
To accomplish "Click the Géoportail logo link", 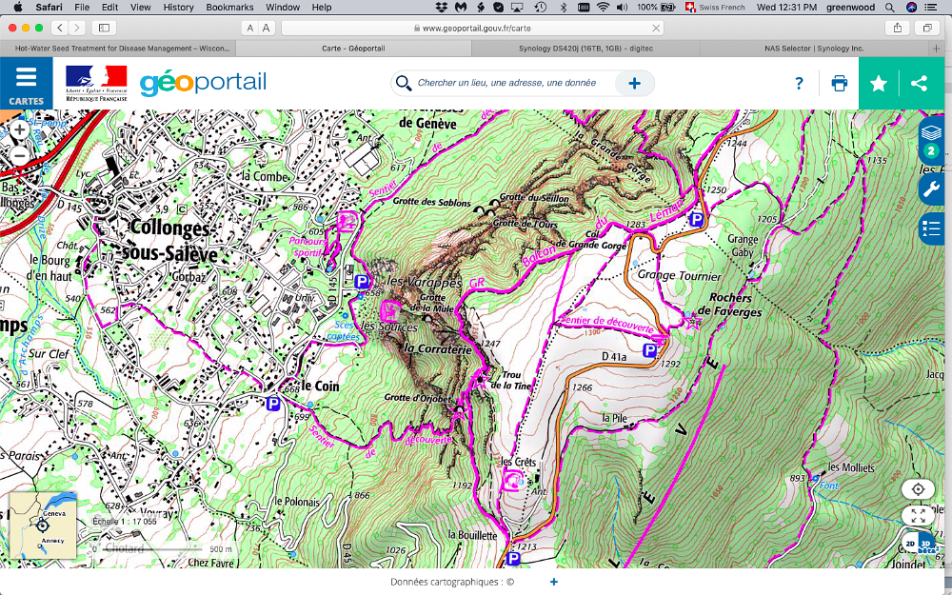I will coord(203,83).
